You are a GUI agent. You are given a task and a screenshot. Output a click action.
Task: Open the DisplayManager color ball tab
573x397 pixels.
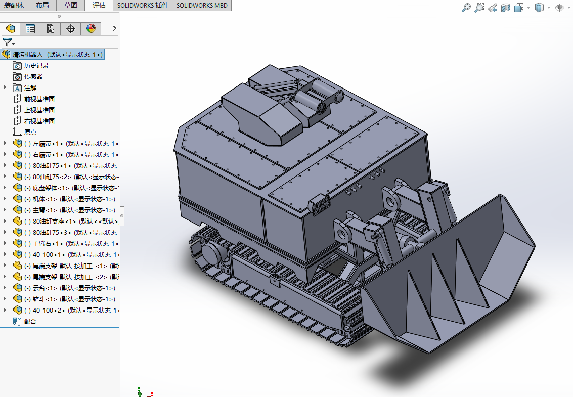pos(91,28)
